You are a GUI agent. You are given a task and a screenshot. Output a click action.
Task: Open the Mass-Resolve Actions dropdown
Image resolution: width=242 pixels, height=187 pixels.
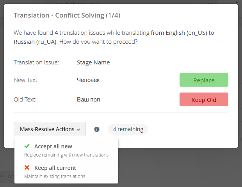50,129
